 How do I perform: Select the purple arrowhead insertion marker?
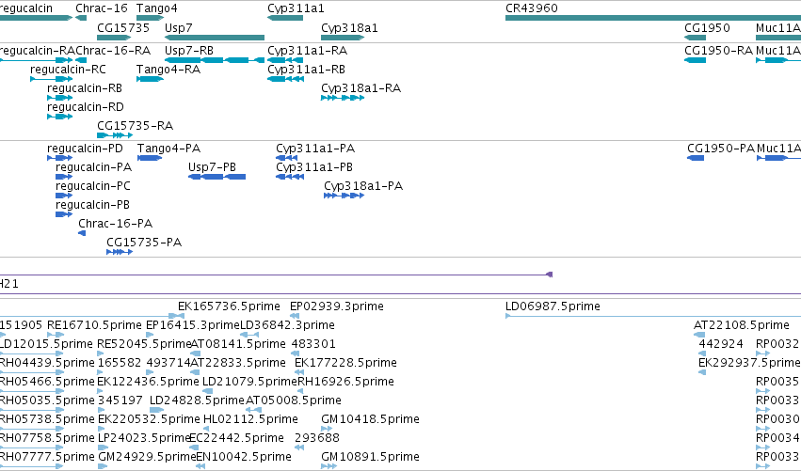(549, 275)
